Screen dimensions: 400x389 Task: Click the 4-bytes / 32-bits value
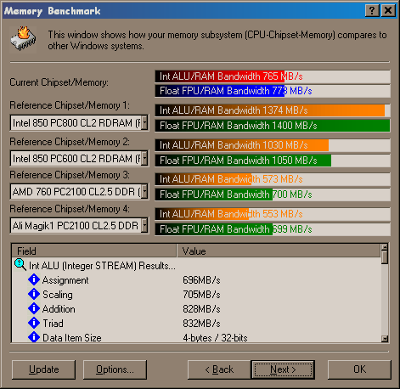pyautogui.click(x=215, y=338)
